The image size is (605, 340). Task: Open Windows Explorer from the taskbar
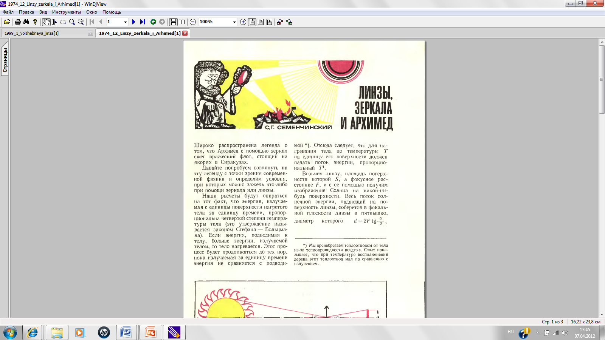click(57, 332)
